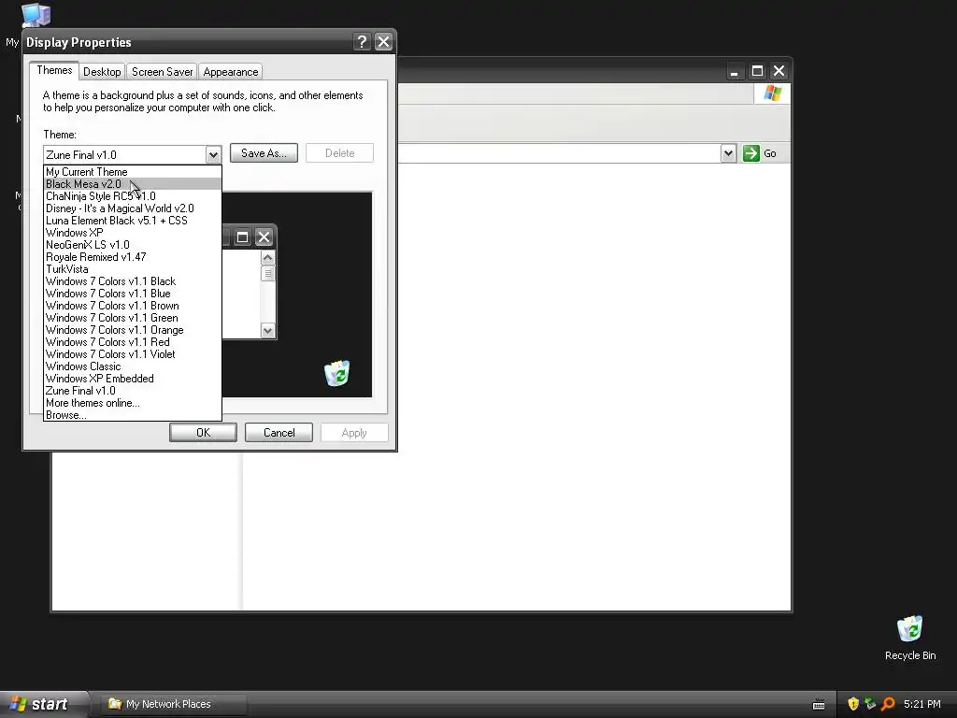The height and width of the screenshot is (718, 957).
Task: Select Windows 7 Colors v1.1 Violet
Action: pos(133,354)
